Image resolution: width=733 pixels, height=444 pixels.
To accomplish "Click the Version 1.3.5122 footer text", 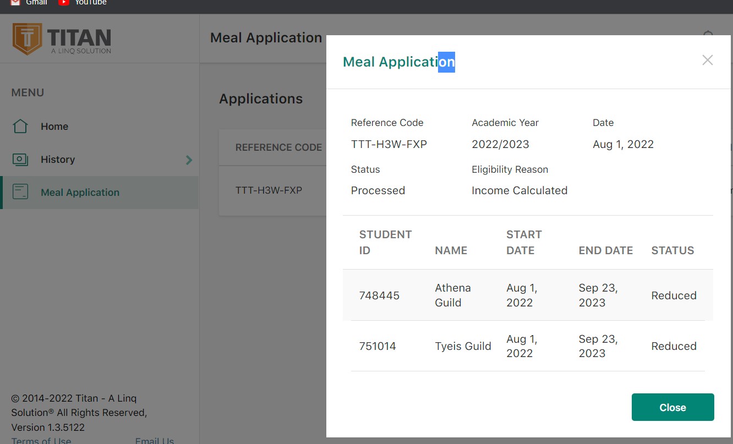I will pyautogui.click(x=48, y=427).
